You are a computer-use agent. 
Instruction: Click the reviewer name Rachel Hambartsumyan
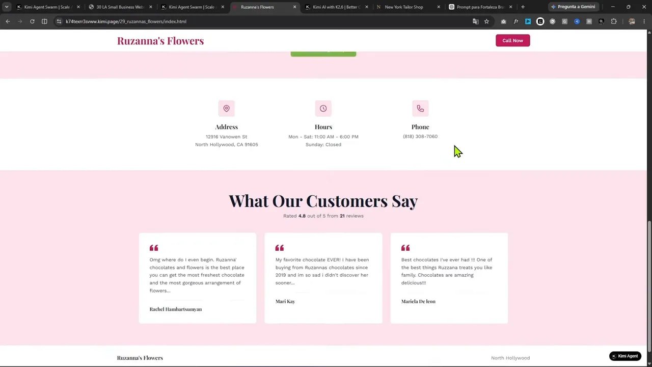[x=176, y=309]
